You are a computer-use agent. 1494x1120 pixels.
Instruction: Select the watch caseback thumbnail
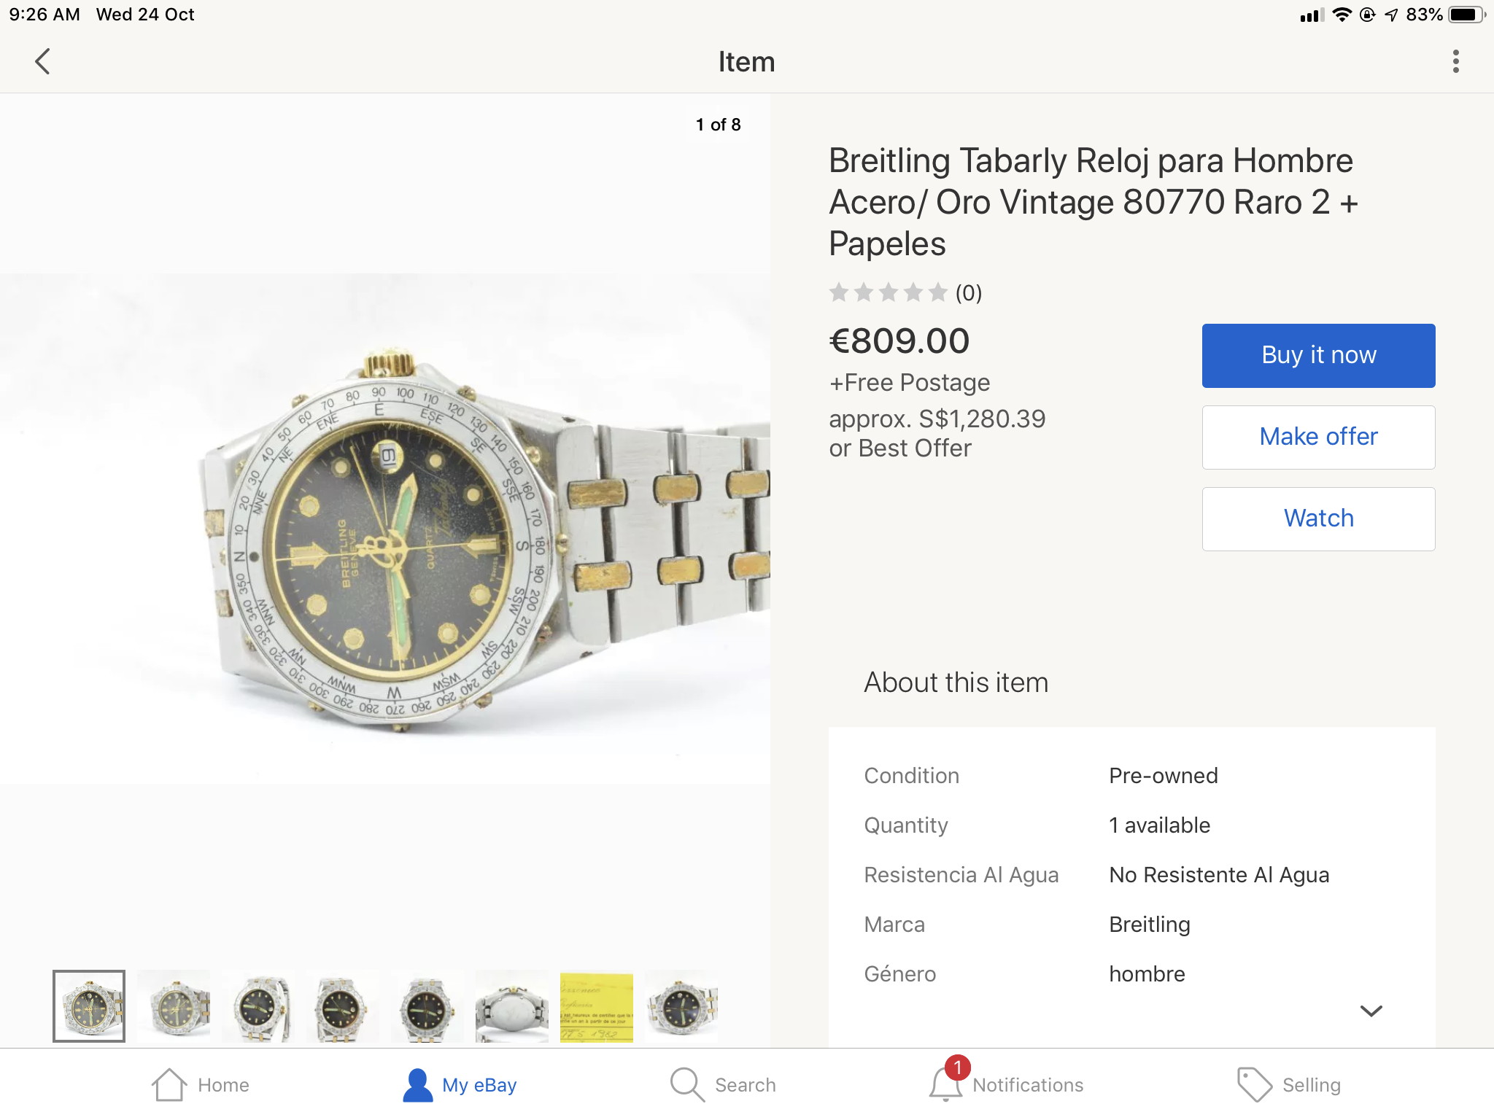[511, 1006]
